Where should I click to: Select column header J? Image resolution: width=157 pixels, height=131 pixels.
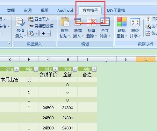click(x=107, y=59)
